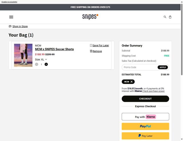Click the Snipes logo
183x141 pixels.
click(90, 17)
